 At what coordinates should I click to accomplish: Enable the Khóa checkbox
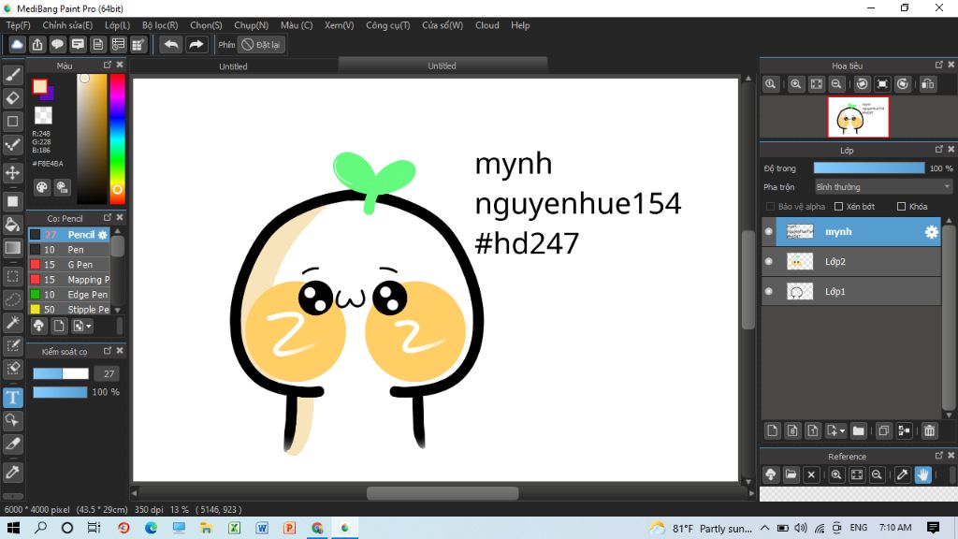click(901, 207)
